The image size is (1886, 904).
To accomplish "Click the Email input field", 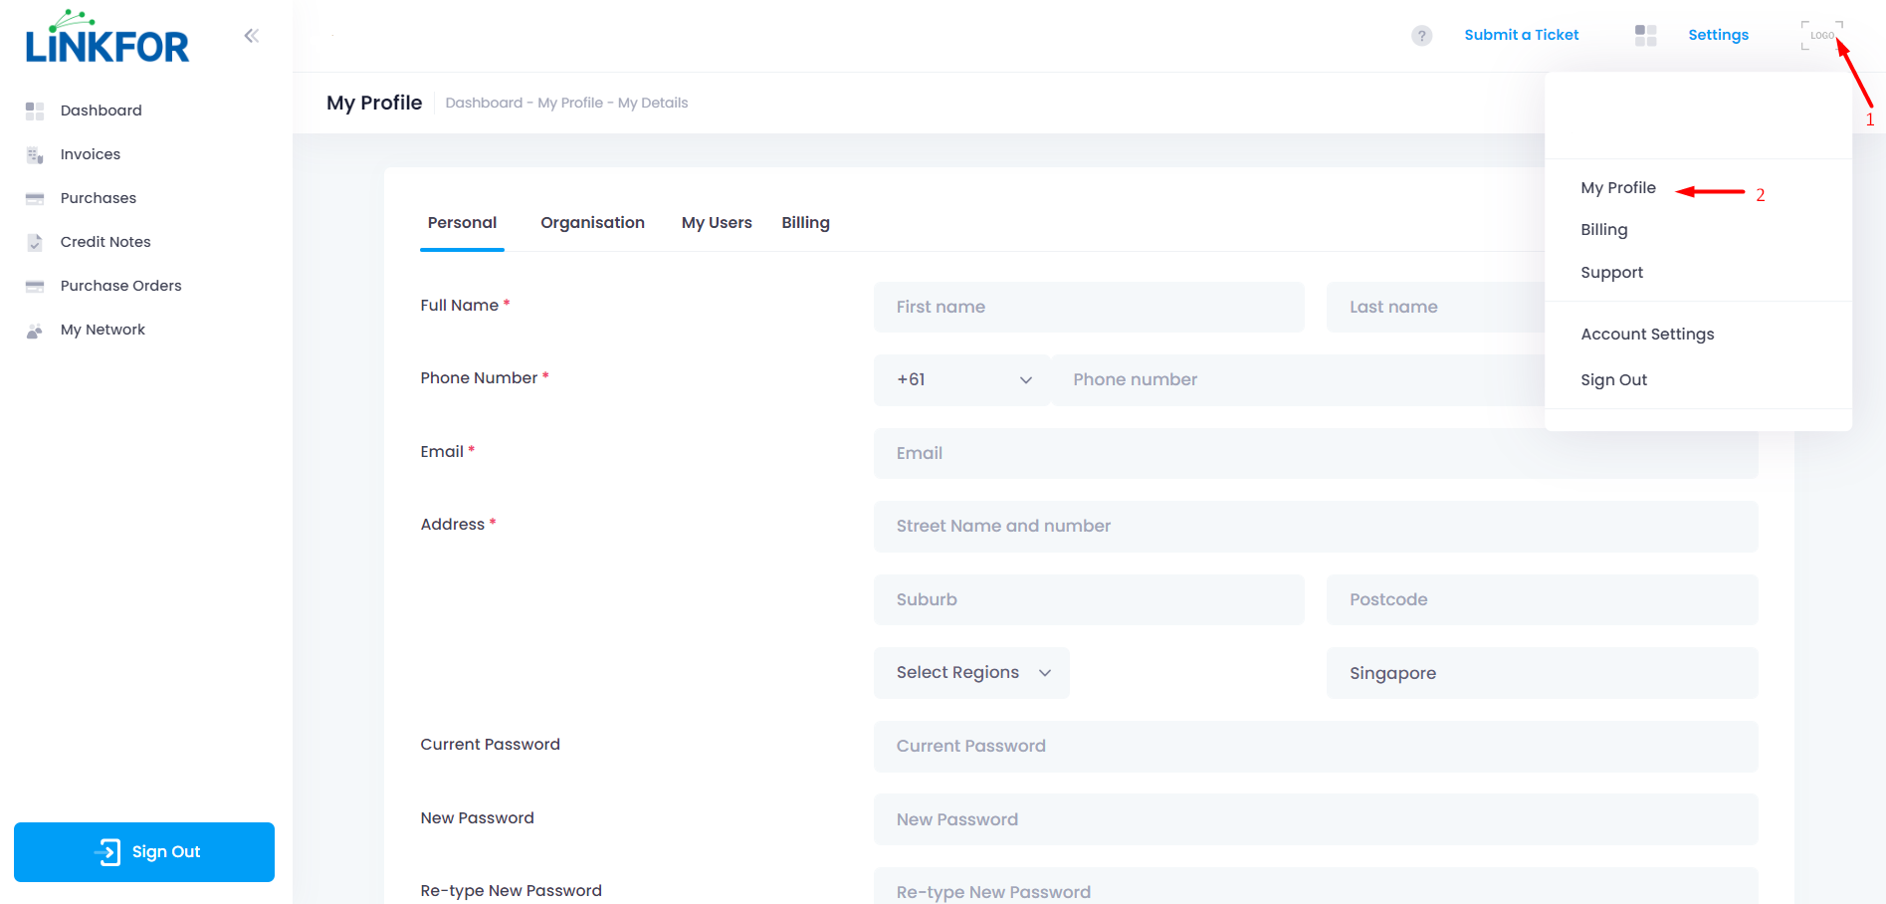I will click(x=1316, y=453).
